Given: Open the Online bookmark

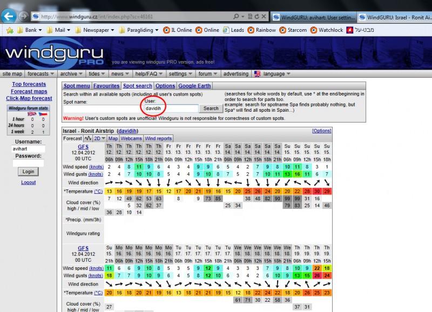Looking at the screenshot, I should 207,30.
